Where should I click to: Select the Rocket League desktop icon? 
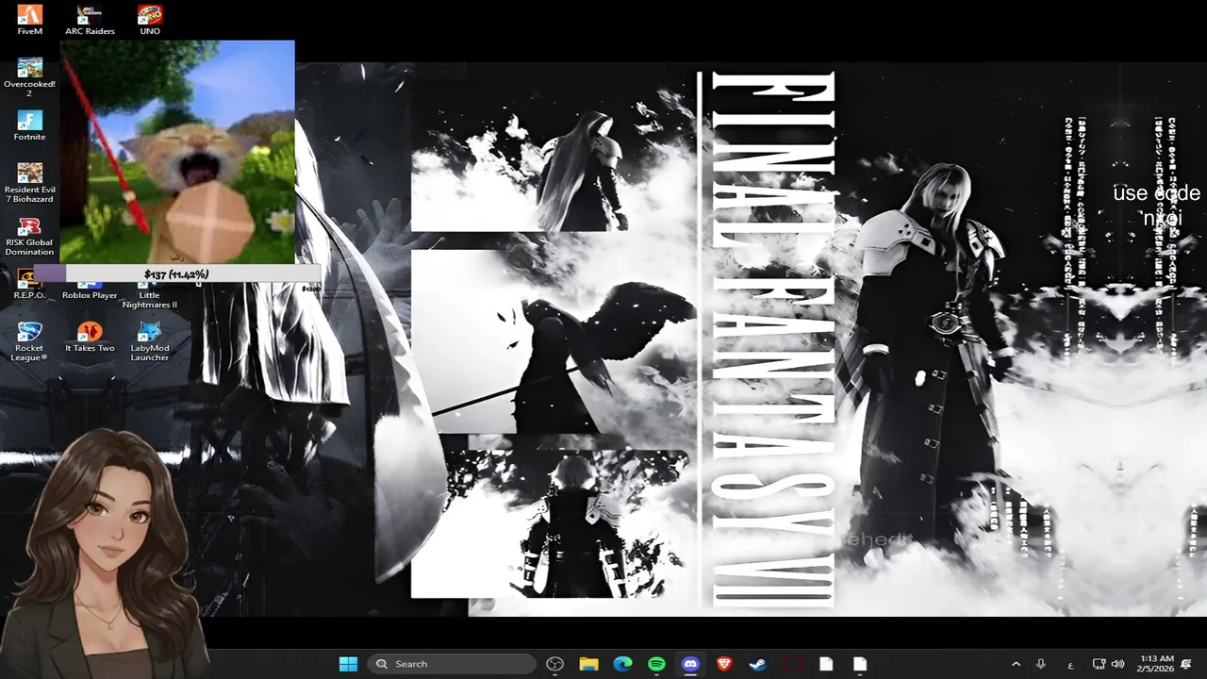[x=29, y=341]
